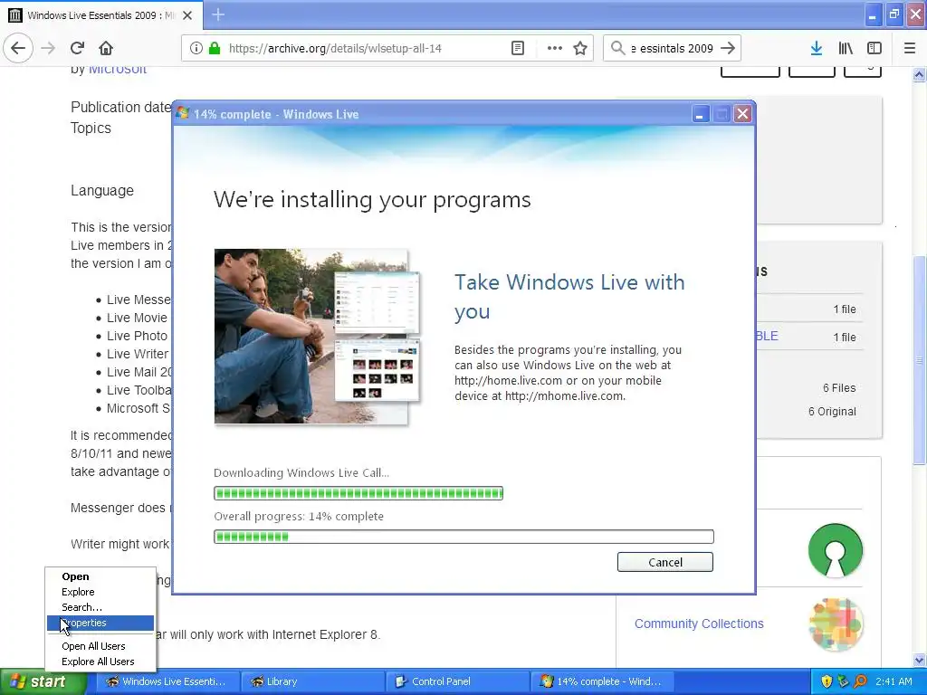This screenshot has width=927, height=695.
Task: Open the Firefox home page icon
Action: tap(106, 48)
